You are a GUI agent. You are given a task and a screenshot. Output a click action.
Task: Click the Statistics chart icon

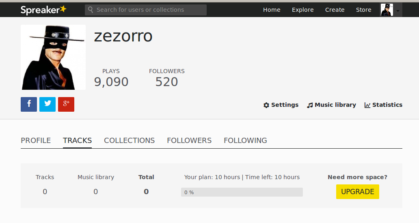point(367,105)
